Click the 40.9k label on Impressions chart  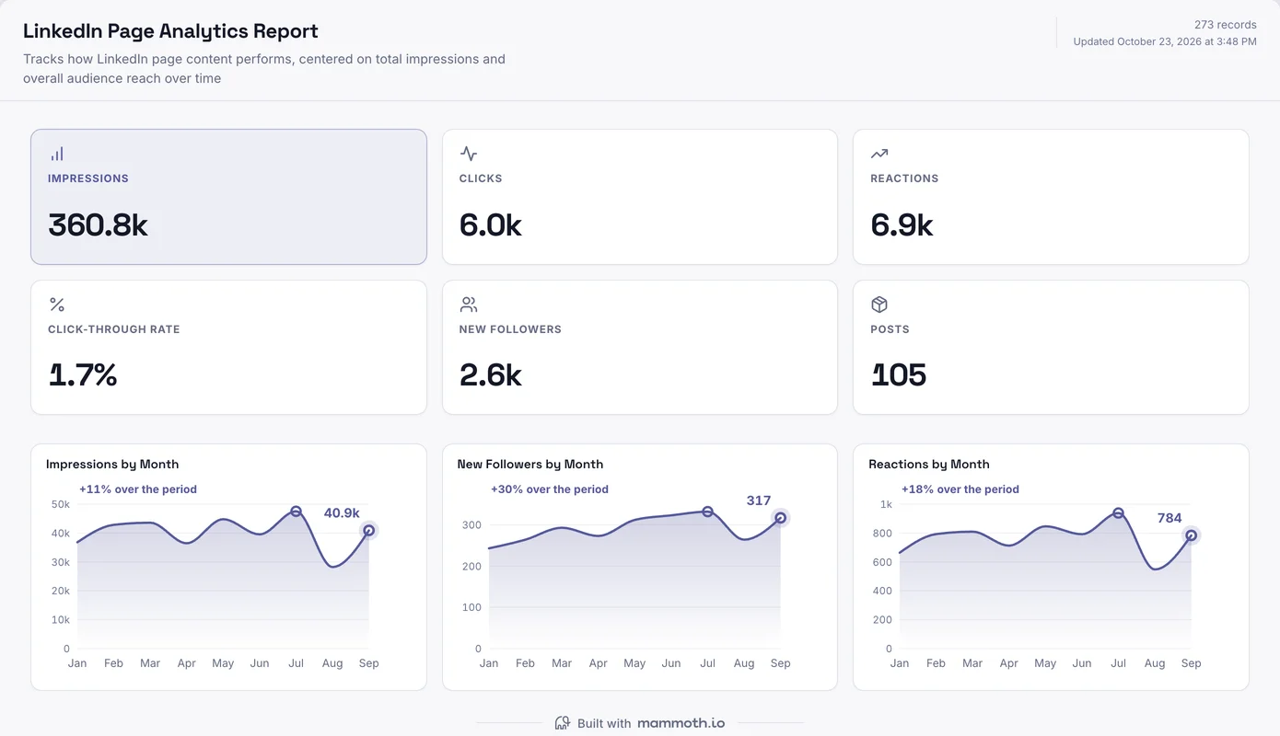pos(342,513)
